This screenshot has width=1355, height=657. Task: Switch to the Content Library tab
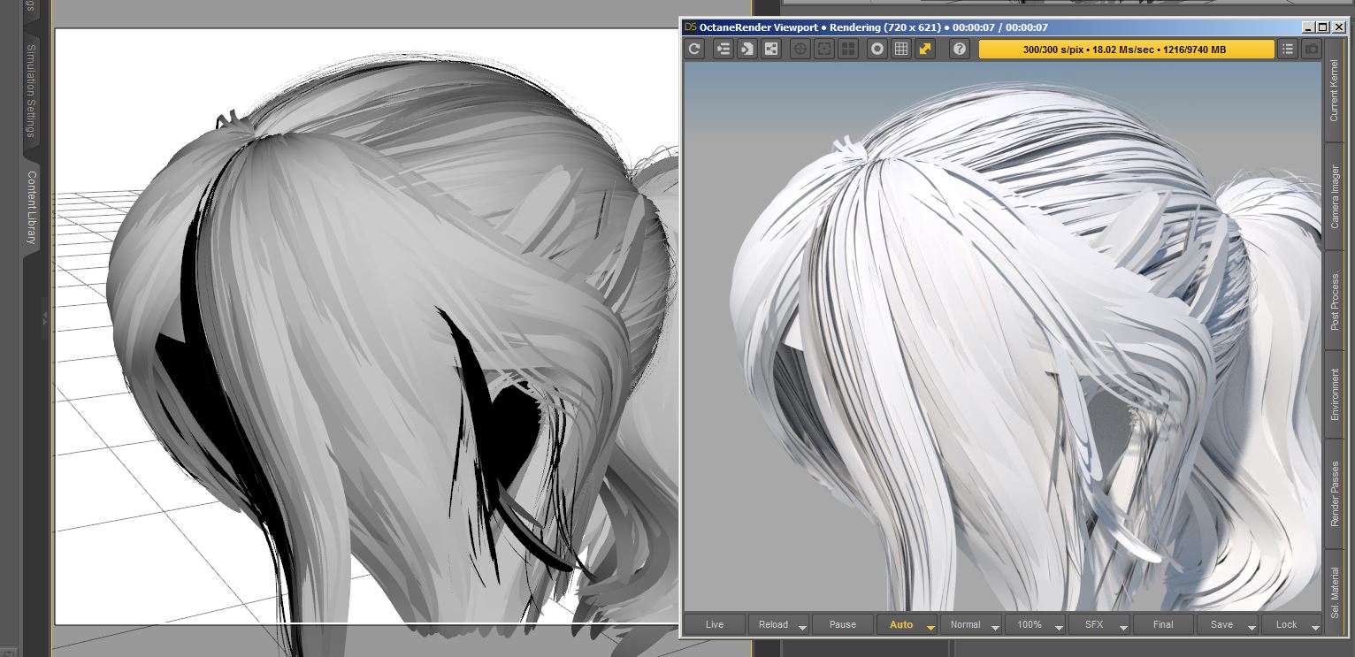(x=30, y=207)
